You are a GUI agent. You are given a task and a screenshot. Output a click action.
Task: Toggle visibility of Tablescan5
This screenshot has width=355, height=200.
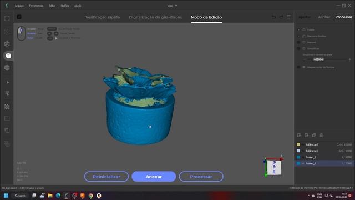(303, 144)
